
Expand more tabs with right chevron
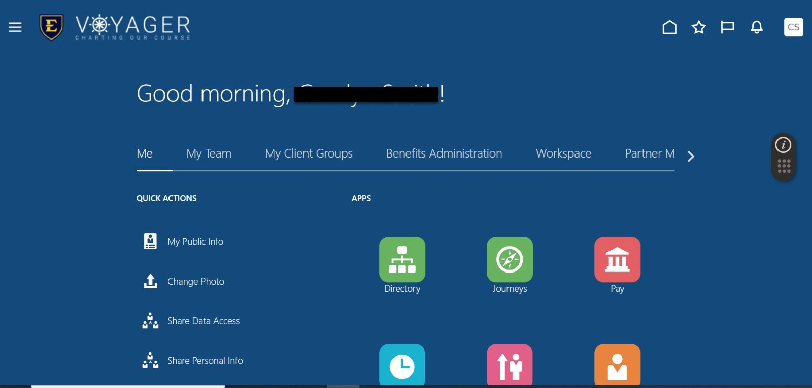691,157
